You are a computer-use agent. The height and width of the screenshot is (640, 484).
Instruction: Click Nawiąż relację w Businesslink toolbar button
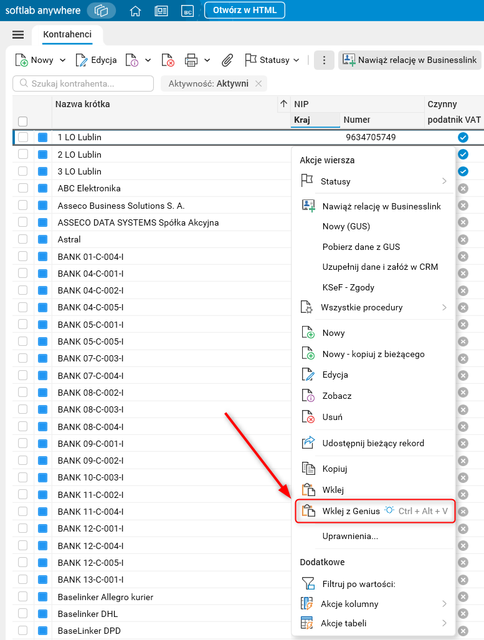click(409, 60)
